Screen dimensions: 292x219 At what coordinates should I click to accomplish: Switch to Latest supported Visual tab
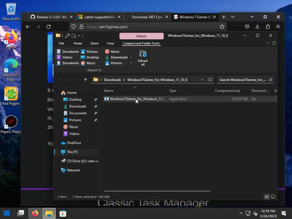[x=100, y=17]
